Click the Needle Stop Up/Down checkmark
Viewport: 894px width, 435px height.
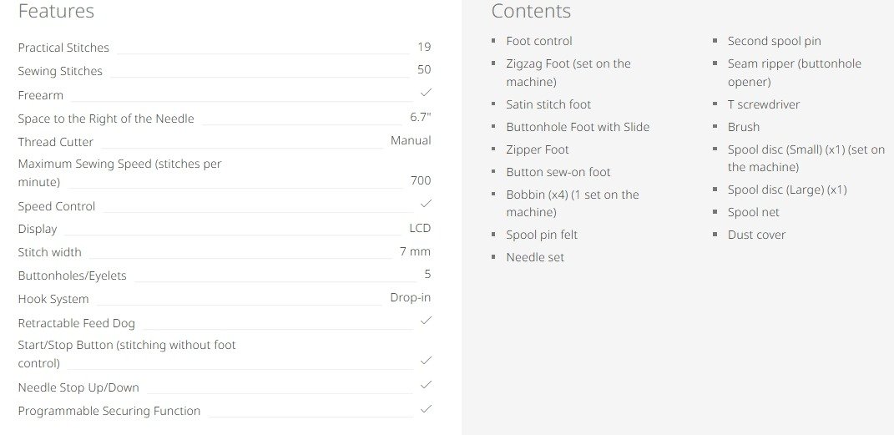(426, 385)
